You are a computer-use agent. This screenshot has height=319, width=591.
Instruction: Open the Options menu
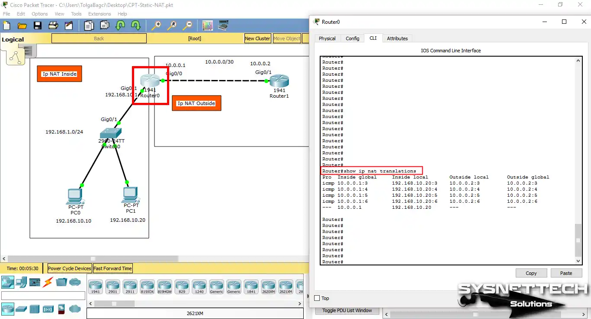39,13
